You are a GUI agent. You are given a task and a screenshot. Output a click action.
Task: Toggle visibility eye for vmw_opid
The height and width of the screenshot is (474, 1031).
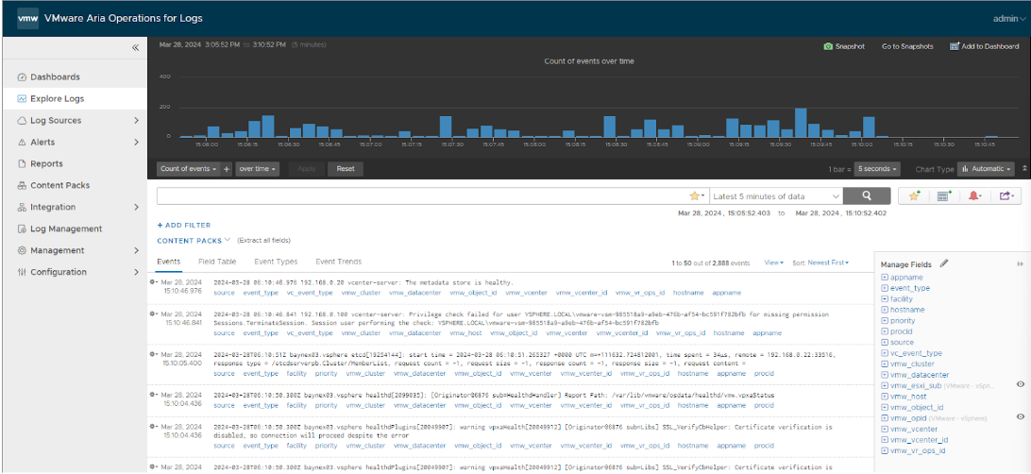tap(1021, 416)
